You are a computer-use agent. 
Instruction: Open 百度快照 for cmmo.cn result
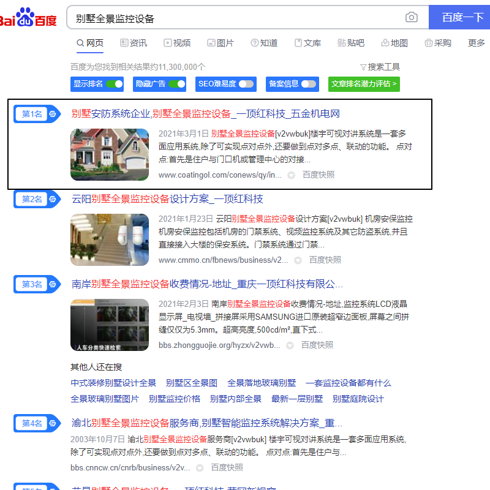click(x=325, y=260)
